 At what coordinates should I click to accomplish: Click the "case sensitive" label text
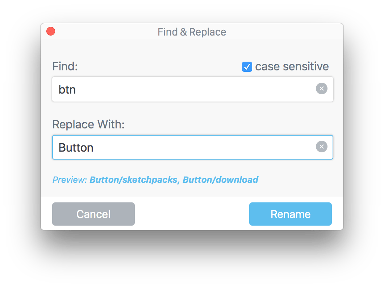[292, 66]
